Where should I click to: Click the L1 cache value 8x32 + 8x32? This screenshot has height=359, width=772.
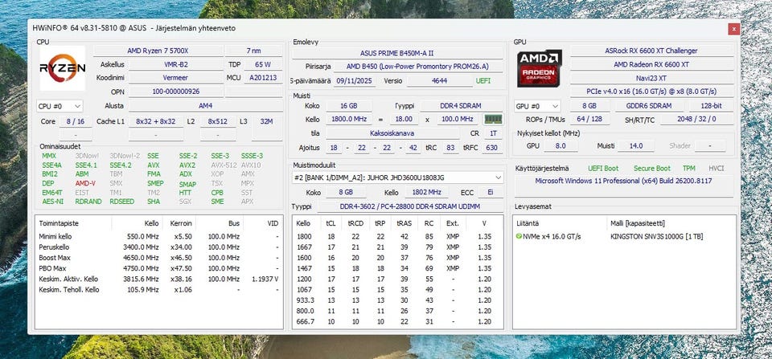pyautogui.click(x=155, y=121)
